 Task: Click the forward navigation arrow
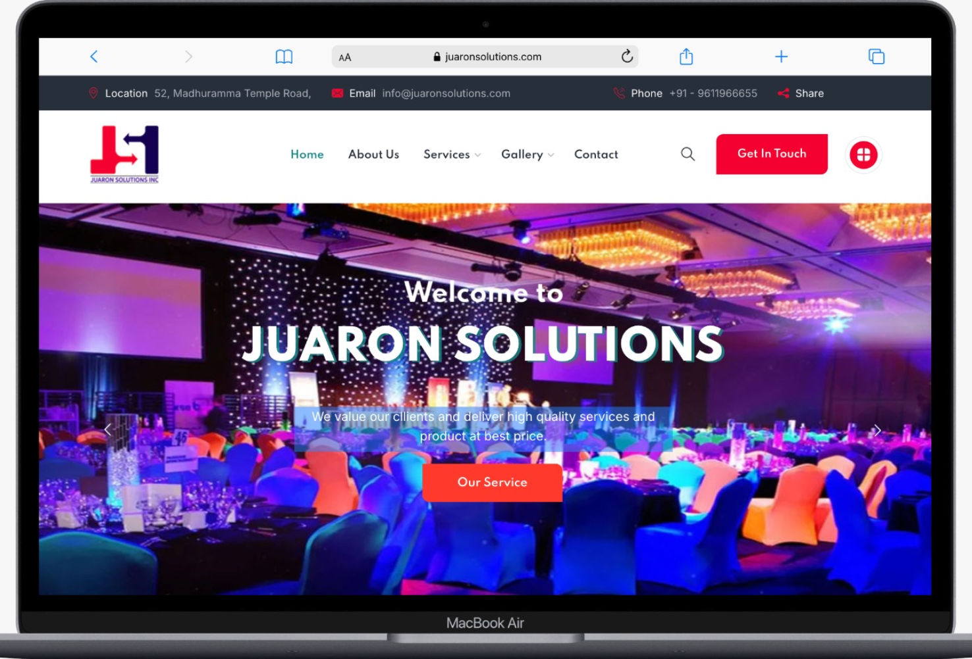(188, 57)
